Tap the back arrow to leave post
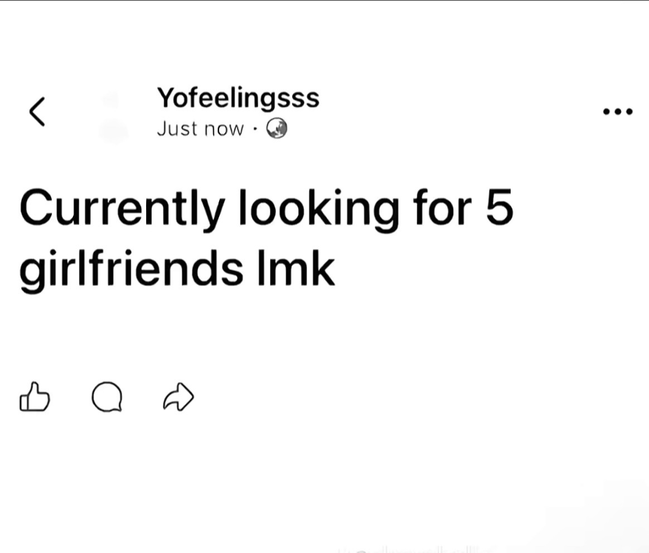The image size is (649, 553). click(37, 111)
